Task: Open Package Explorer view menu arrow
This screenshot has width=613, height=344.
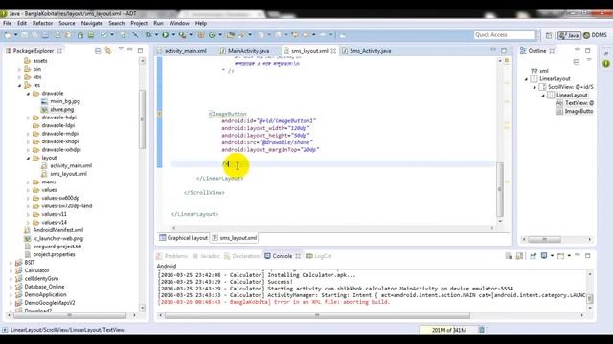Action: tap(121, 49)
